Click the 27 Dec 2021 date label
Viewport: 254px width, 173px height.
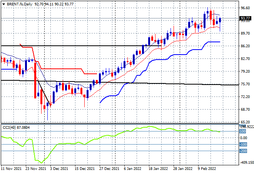109,169
